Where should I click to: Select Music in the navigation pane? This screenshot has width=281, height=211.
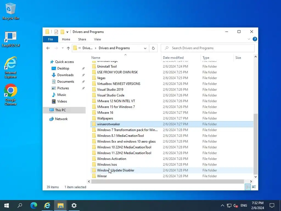point(62,95)
